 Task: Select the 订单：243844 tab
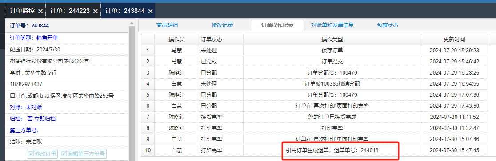pos(124,11)
